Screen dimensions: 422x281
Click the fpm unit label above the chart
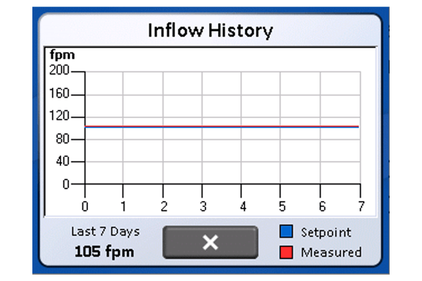click(62, 55)
